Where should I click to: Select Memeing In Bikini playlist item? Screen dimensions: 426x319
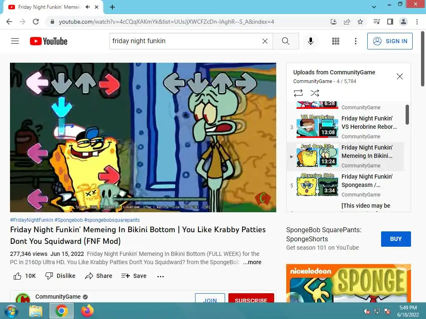tap(346, 156)
